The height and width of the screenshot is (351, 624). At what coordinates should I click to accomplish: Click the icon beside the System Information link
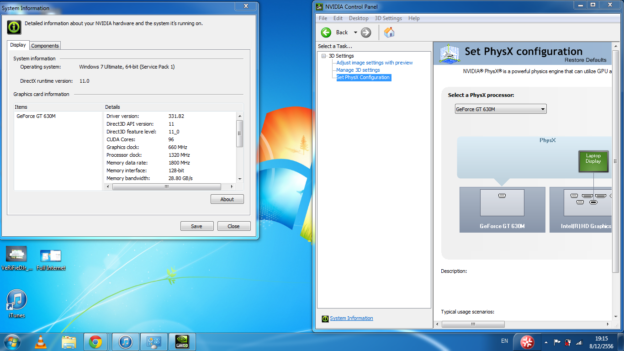pos(325,319)
